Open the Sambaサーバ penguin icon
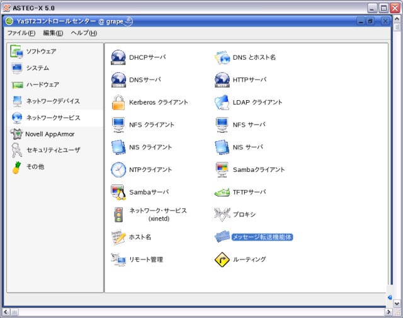The image size is (403, 318). tap(119, 192)
